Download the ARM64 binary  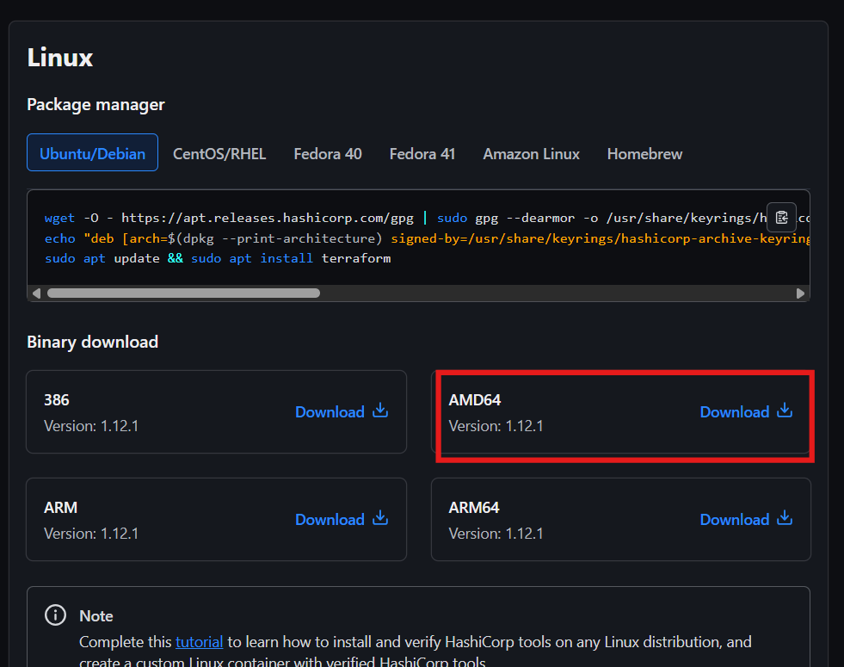(746, 520)
